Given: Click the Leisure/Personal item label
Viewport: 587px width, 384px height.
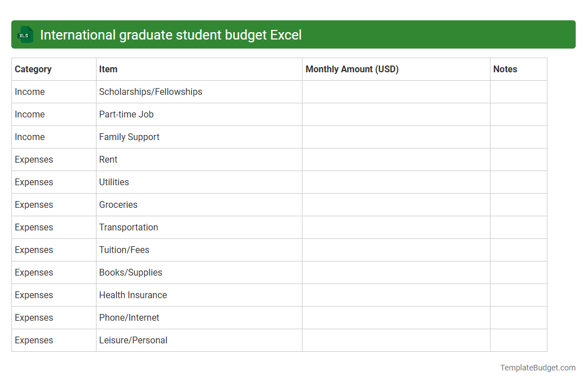Looking at the screenshot, I should tap(133, 340).
